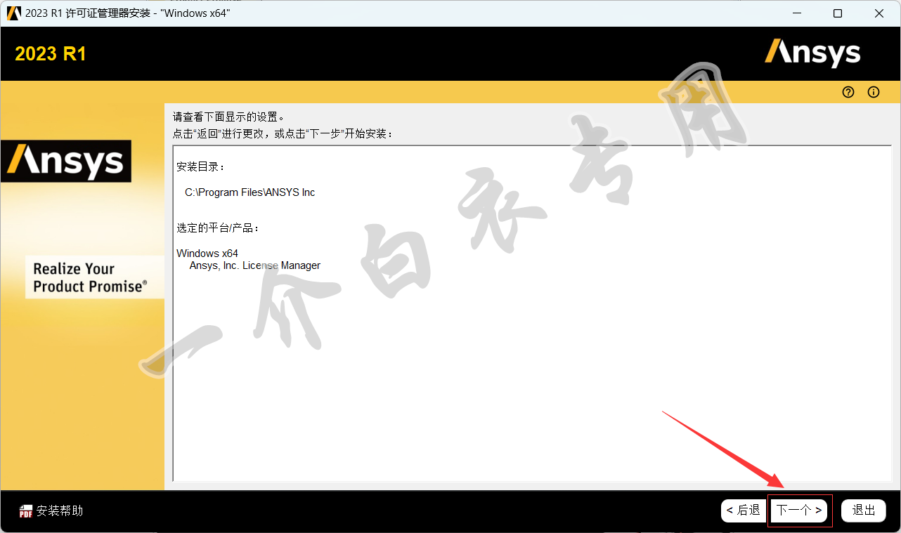Click the 安装目录 label
Viewport: 901px width, 533px height.
click(200, 167)
